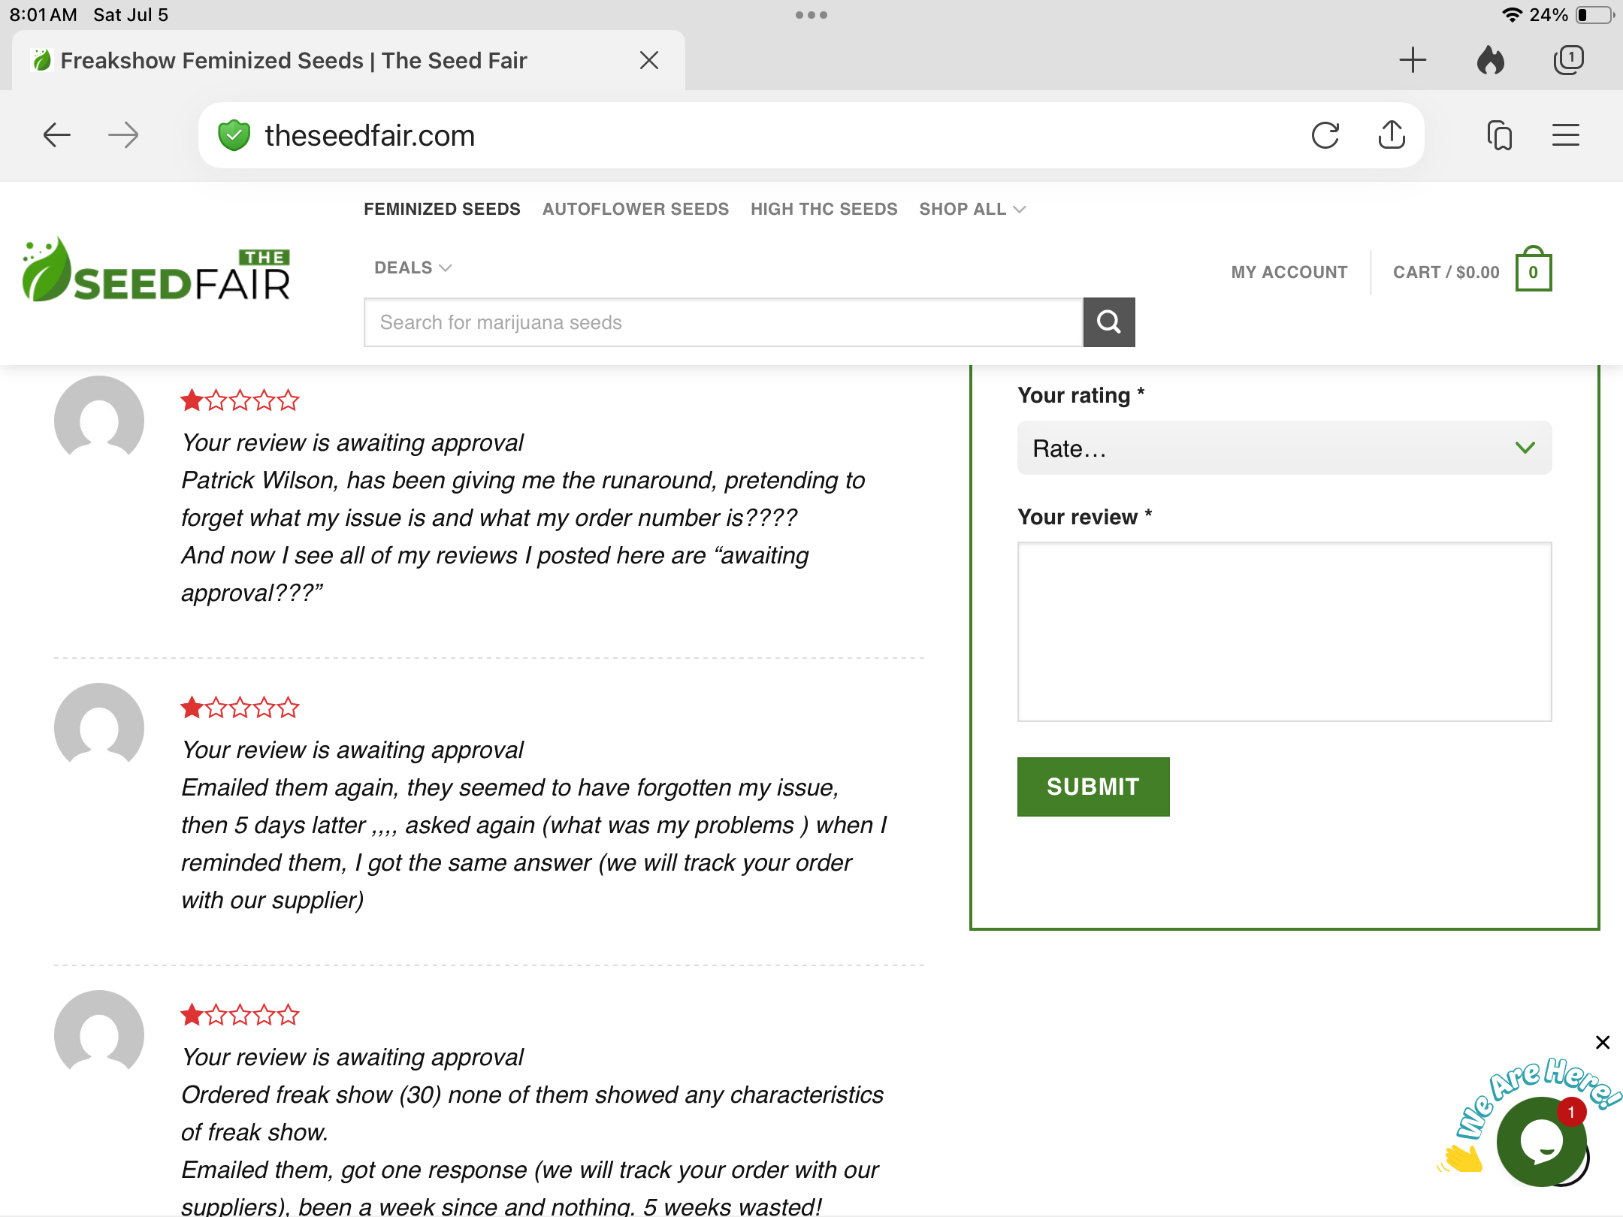Click 'Ordered freak show (30)' review text
The height and width of the screenshot is (1217, 1623).
(x=532, y=1151)
